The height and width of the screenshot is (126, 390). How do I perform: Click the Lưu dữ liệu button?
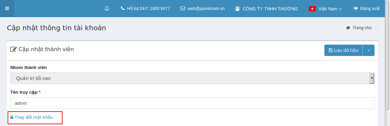(x=344, y=50)
